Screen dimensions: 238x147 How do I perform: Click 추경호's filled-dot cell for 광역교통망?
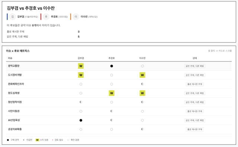click(112, 66)
